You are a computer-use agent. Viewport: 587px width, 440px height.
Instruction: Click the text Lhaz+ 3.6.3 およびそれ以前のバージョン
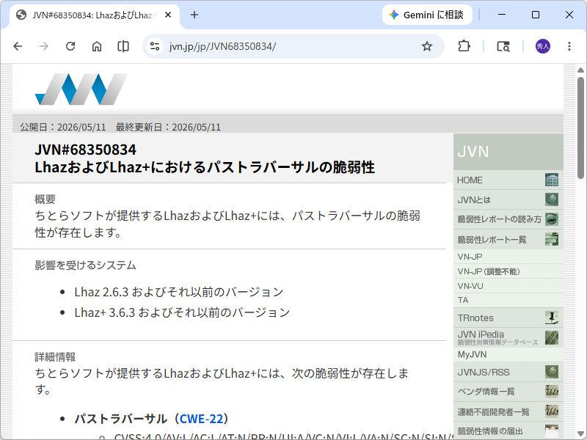pyautogui.click(x=182, y=312)
